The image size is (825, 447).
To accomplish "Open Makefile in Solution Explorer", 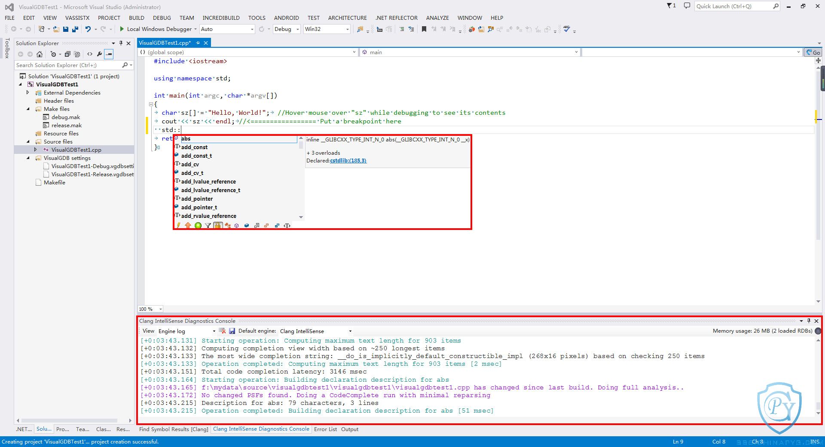I will pyautogui.click(x=54, y=182).
